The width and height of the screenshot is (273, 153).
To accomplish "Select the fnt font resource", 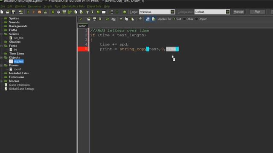I will (x=15, y=50).
